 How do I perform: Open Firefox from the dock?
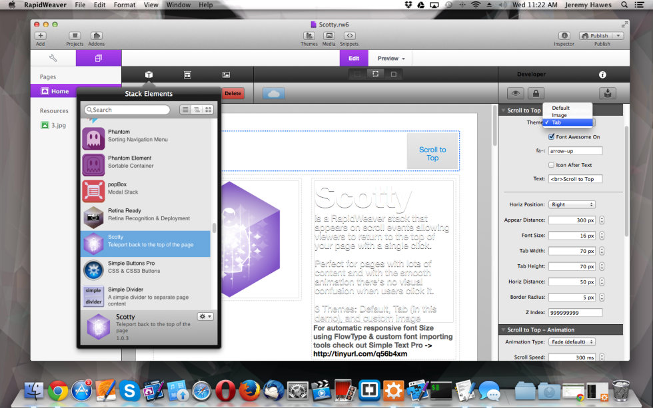click(249, 391)
